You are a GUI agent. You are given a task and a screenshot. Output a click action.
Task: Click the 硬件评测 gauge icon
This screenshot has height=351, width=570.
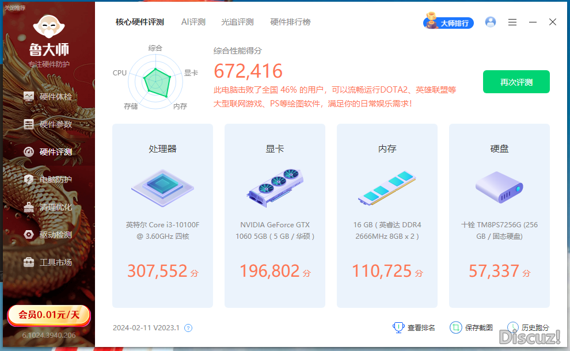[x=29, y=152]
